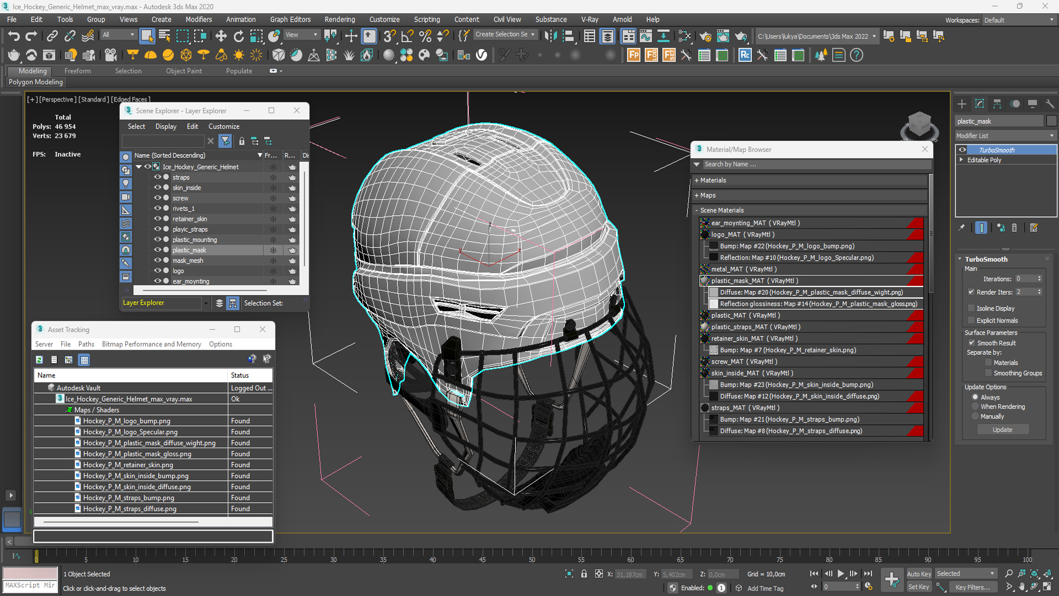The width and height of the screenshot is (1059, 596).
Task: Go to start of animation
Action: pos(814,574)
